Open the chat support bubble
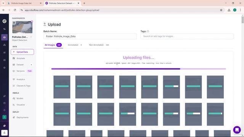 pyautogui.click(x=237, y=130)
